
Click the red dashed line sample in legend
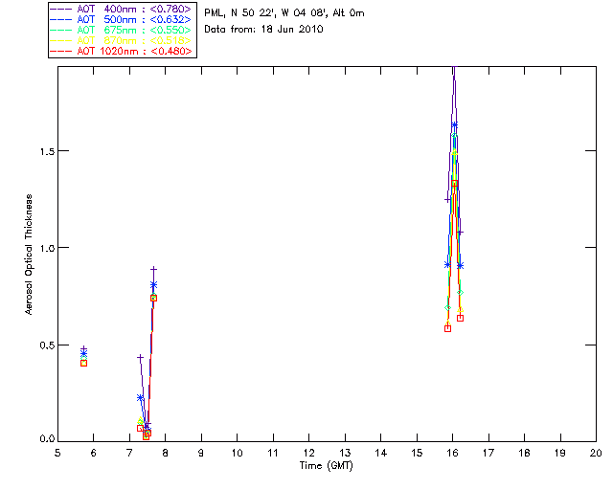[61, 51]
